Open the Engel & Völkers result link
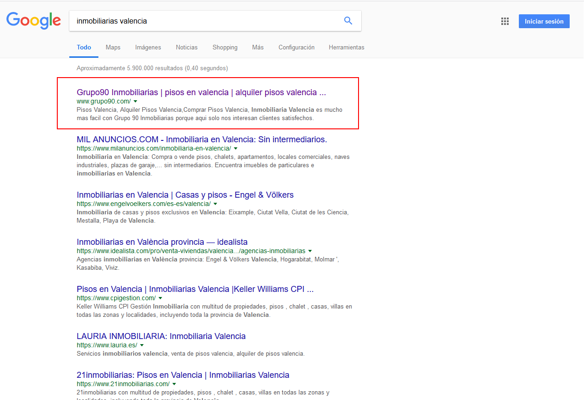The image size is (584, 400). click(x=185, y=195)
